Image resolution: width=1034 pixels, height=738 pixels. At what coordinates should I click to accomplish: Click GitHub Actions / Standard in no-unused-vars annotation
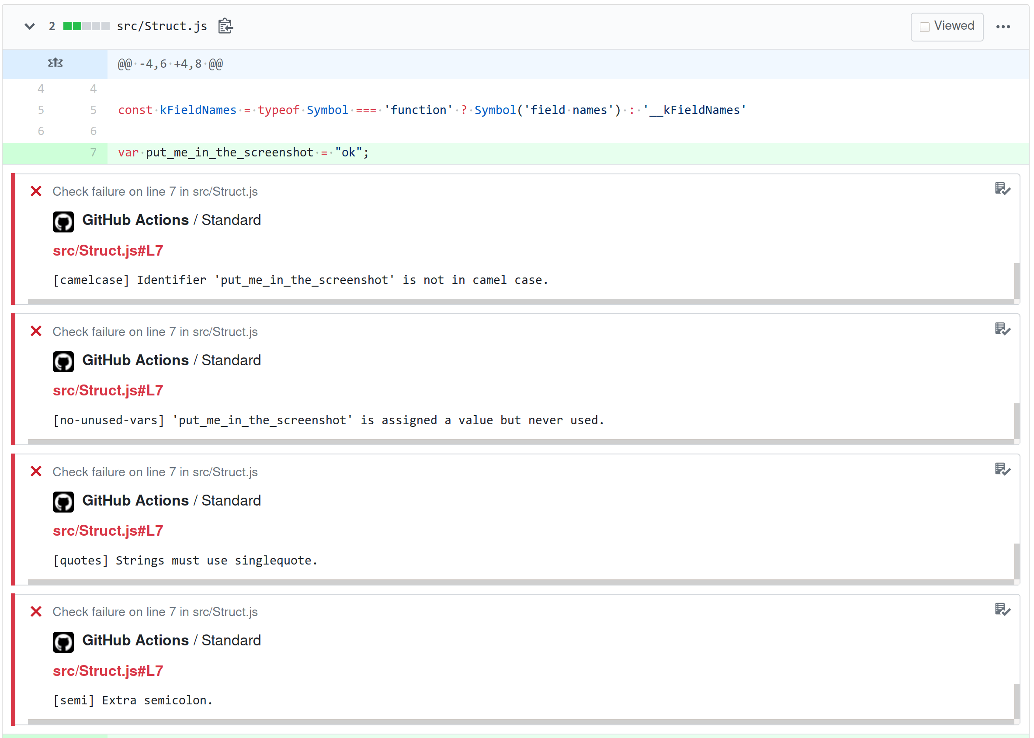pos(171,360)
